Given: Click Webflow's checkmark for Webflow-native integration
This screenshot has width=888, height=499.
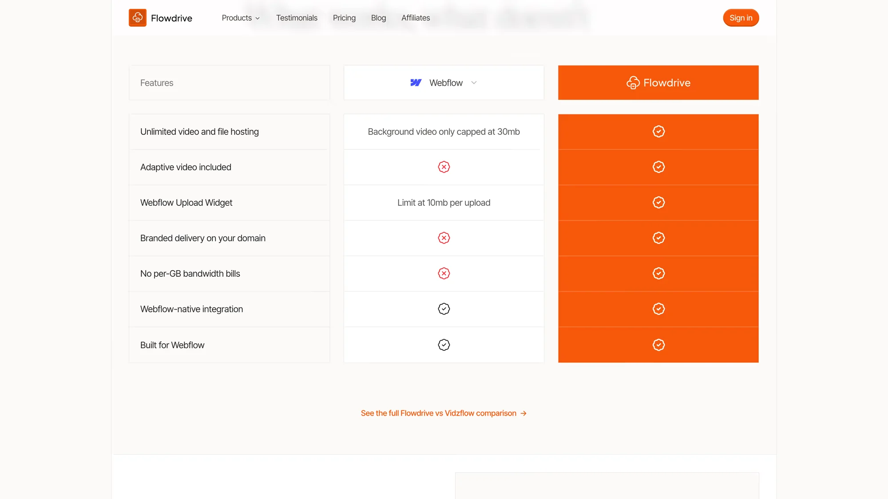Looking at the screenshot, I should [x=444, y=309].
